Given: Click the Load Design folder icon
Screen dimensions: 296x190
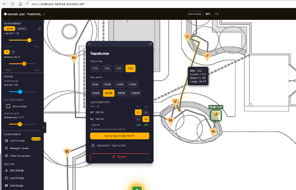Looking at the screenshot, I should [6, 178].
